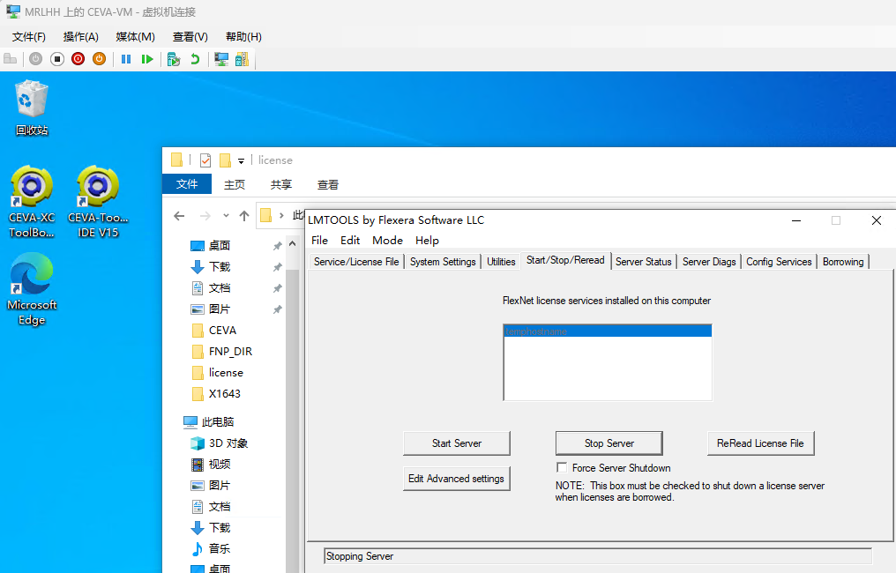Select pinned 桌面 in Quick access
This screenshot has height=573, width=896.
point(220,246)
